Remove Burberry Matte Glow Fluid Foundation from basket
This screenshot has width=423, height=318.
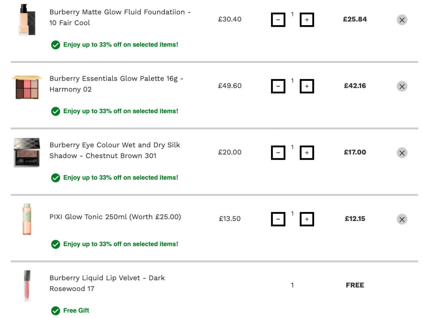coord(402,20)
